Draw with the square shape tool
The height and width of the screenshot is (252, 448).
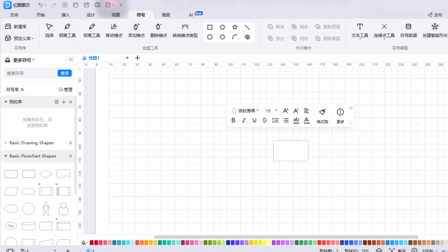click(x=210, y=27)
